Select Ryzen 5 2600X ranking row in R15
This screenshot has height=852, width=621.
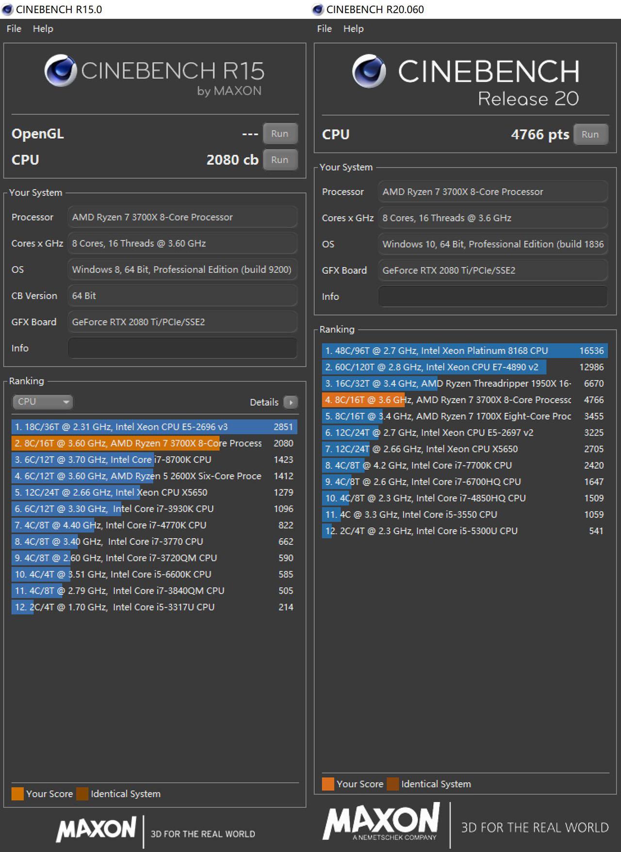tap(154, 476)
